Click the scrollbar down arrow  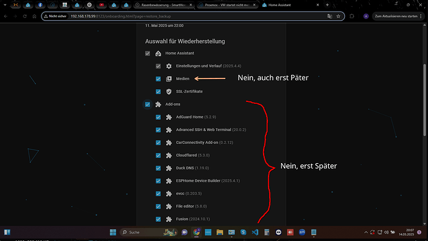pyautogui.click(x=424, y=224)
